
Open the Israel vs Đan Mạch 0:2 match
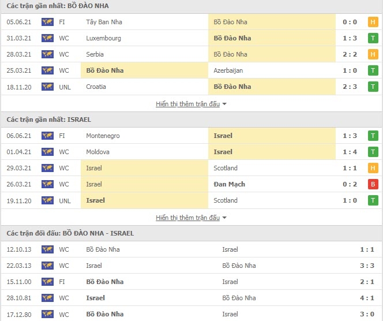coord(191,184)
